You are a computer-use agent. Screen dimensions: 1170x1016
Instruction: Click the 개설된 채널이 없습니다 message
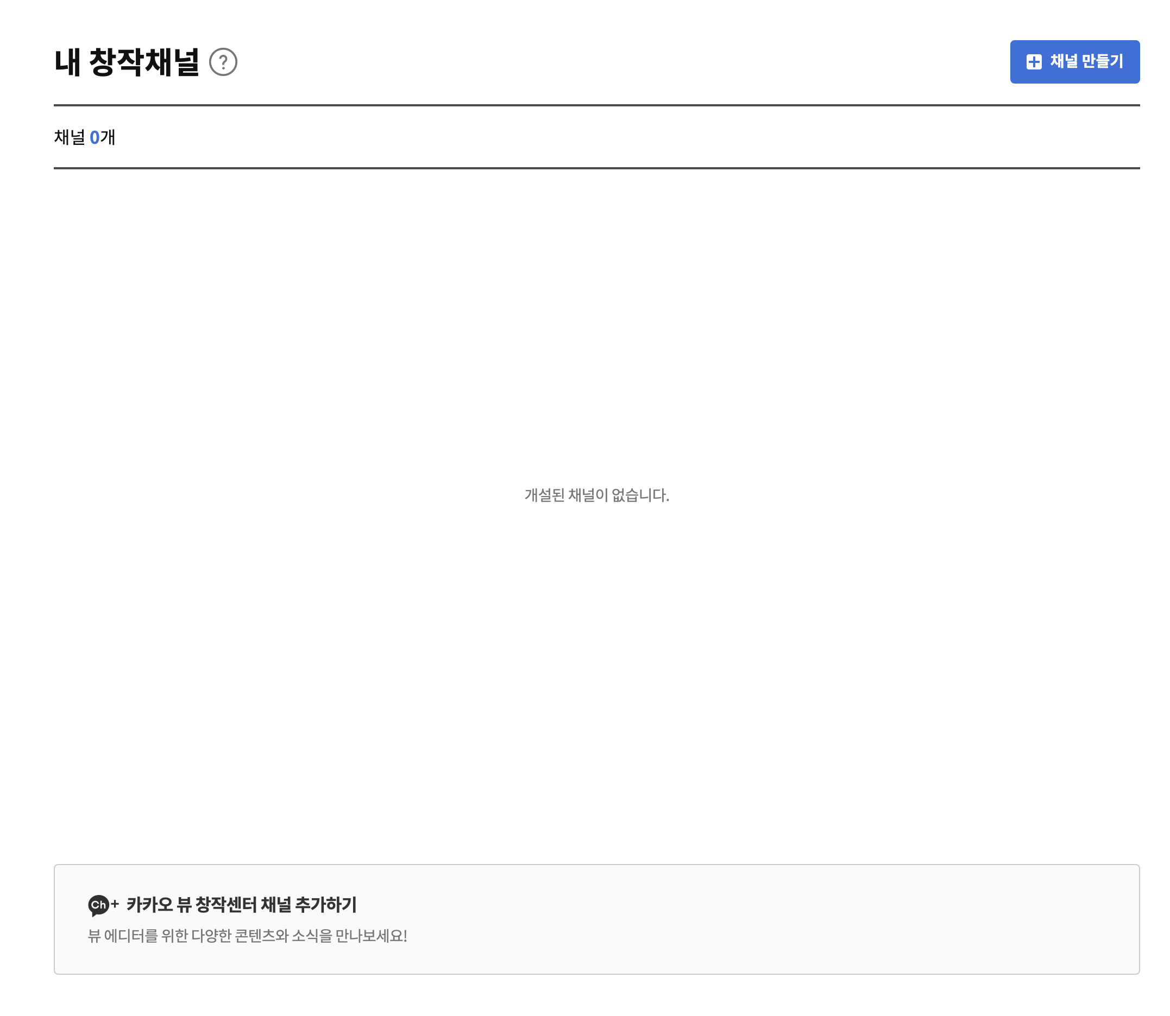pyautogui.click(x=596, y=495)
